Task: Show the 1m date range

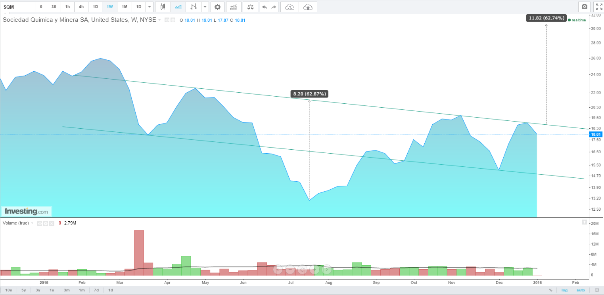Action: click(x=81, y=290)
